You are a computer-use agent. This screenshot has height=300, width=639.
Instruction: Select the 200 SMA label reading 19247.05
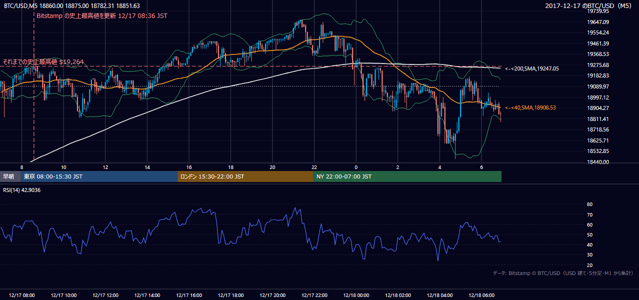tap(532, 68)
